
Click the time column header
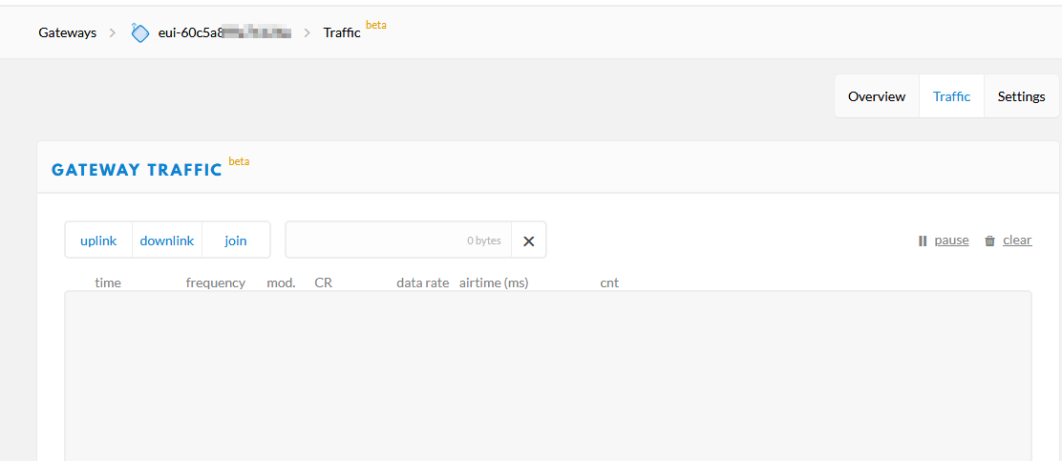pyautogui.click(x=108, y=283)
